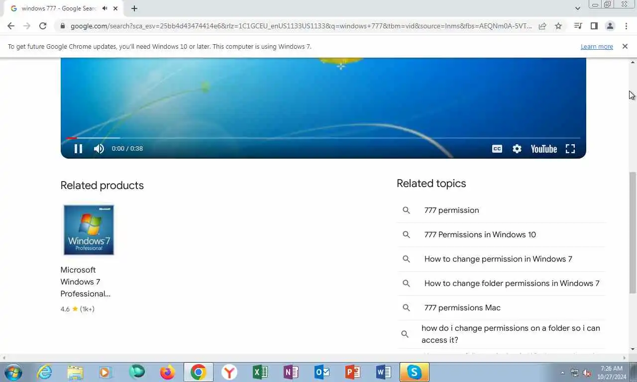Screen dimensions: 637x382
Task: Expand tab search chevron
Action: pyautogui.click(x=577, y=8)
